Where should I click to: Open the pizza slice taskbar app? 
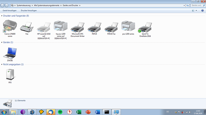[41, 112]
